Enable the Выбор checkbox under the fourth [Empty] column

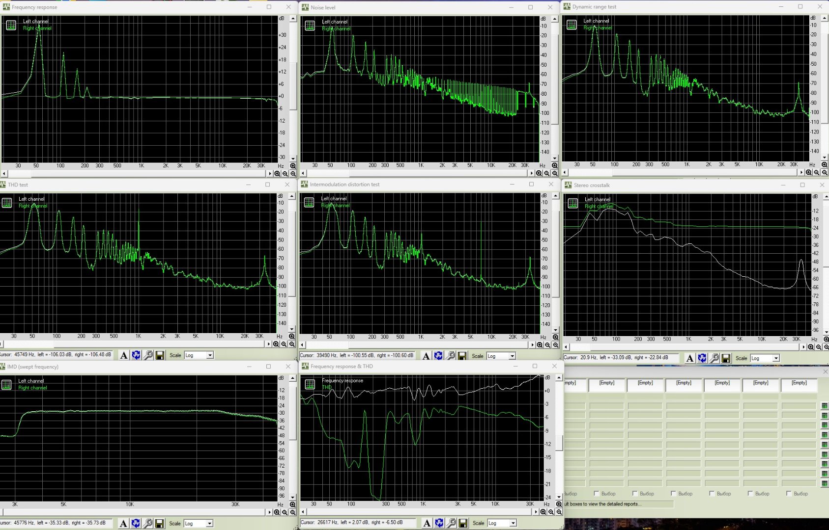673,494
